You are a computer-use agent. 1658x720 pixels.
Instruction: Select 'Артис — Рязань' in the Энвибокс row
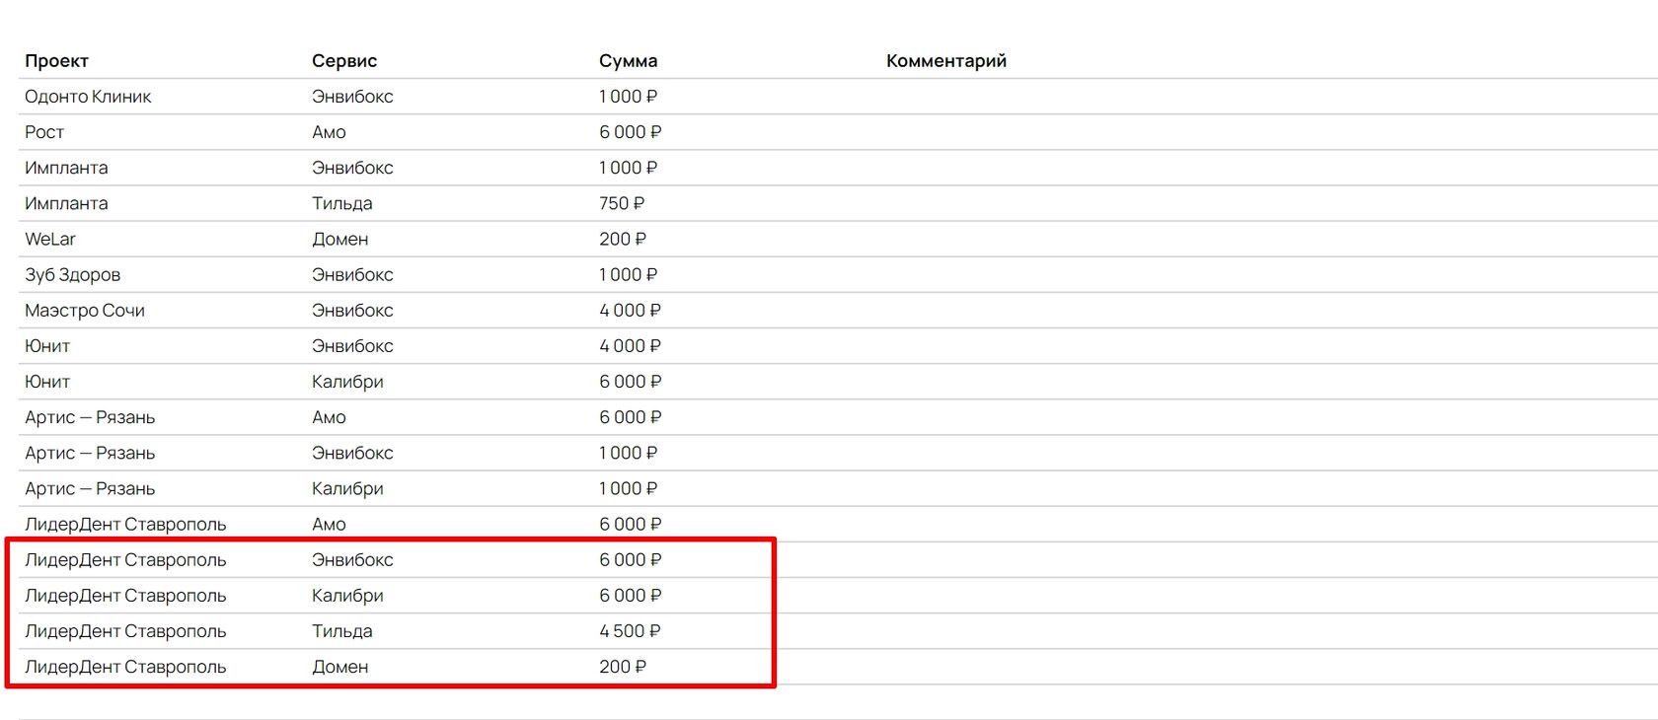click(x=90, y=453)
